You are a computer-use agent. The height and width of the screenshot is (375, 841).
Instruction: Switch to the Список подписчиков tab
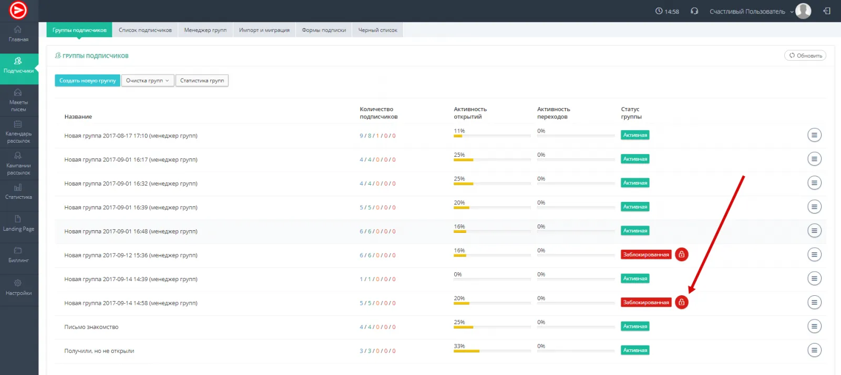(145, 30)
